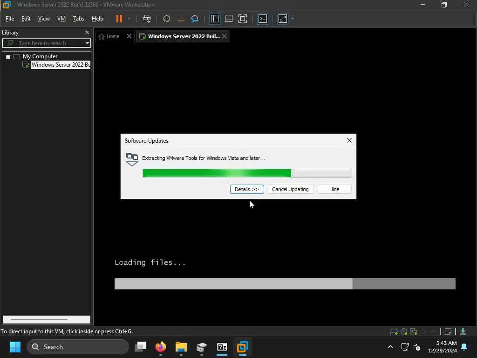Open the notifications bell icon
Viewport: 477px width, 358px height.
click(x=464, y=347)
